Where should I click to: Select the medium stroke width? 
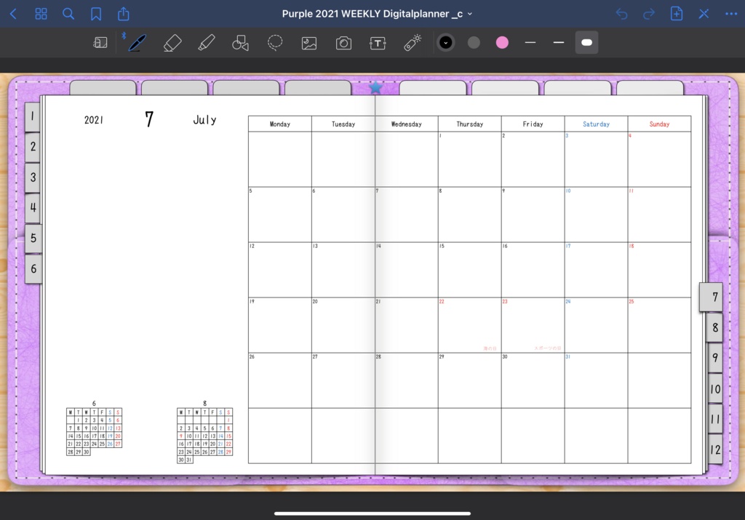[559, 43]
